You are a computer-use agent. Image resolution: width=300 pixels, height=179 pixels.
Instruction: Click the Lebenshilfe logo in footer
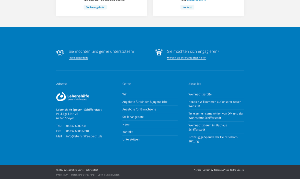[73, 97]
